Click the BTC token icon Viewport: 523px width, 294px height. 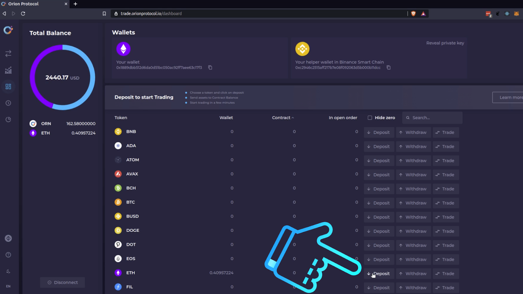(118, 202)
